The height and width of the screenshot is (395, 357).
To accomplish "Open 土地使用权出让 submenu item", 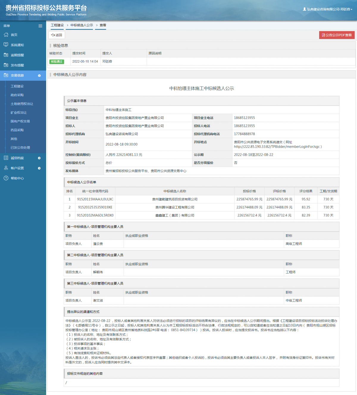I will click(x=22, y=104).
